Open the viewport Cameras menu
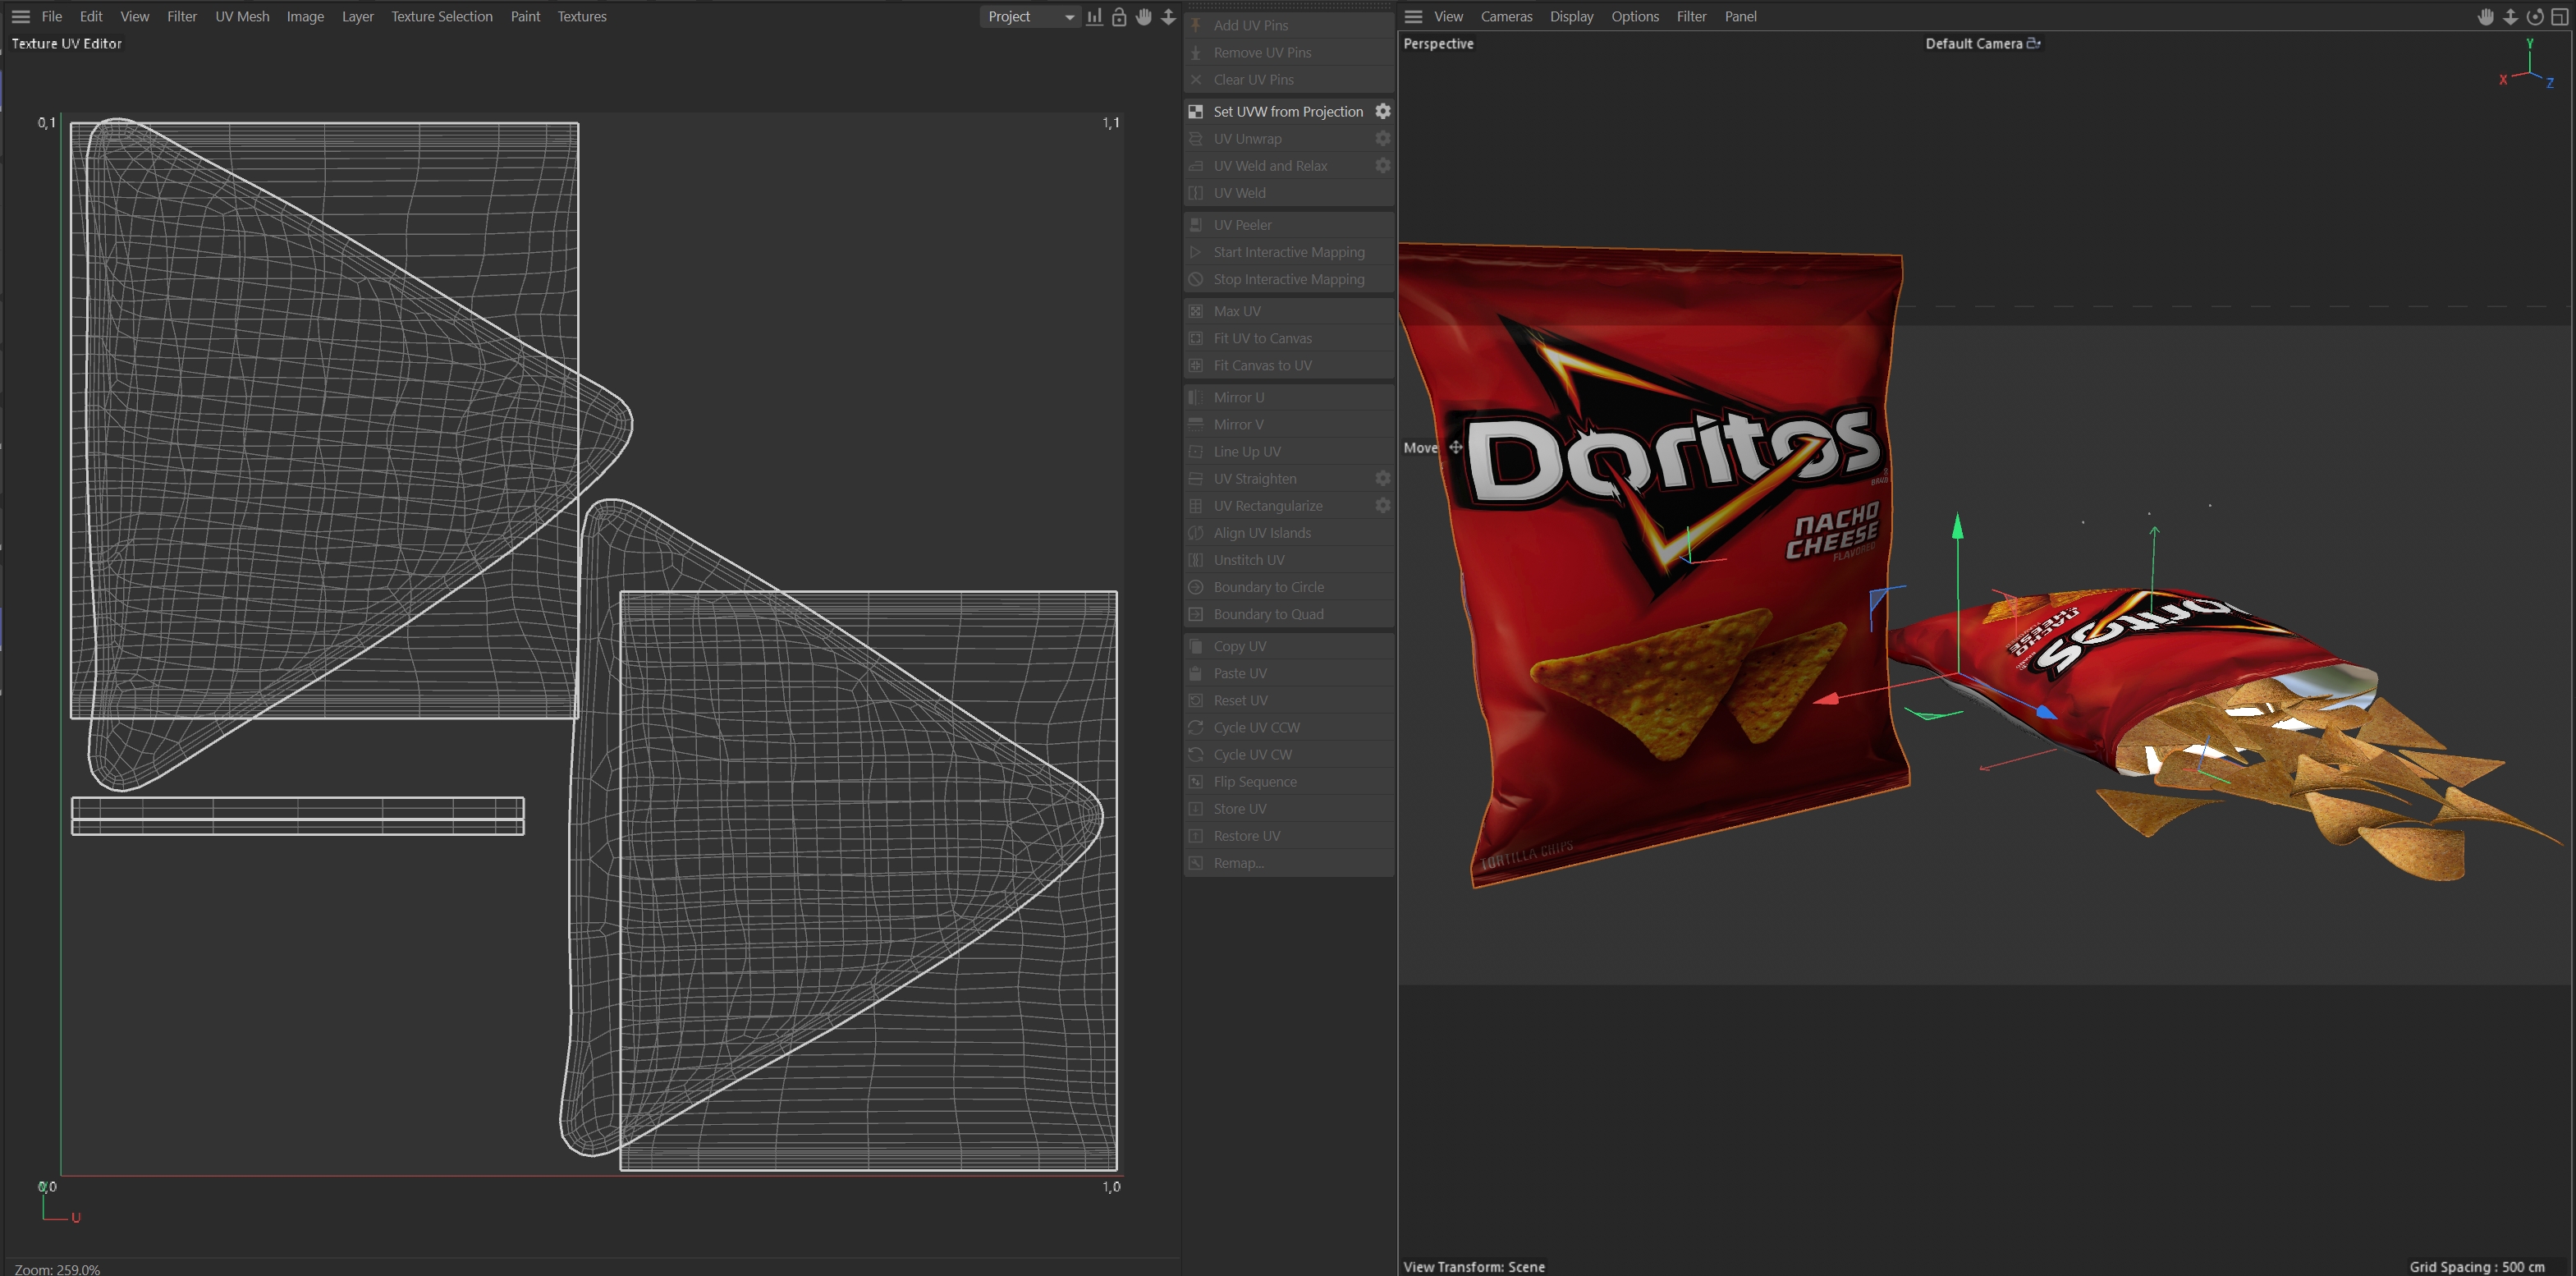This screenshot has height=1276, width=2576. point(1506,17)
